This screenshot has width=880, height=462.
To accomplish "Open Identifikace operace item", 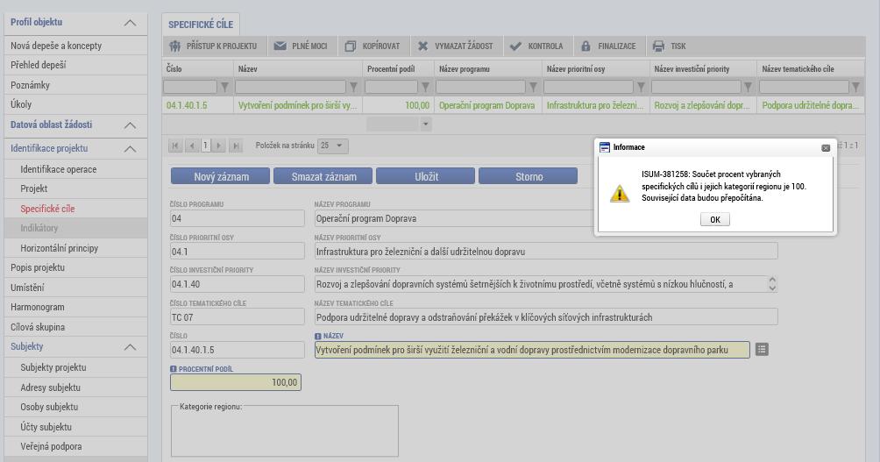I will [x=59, y=169].
